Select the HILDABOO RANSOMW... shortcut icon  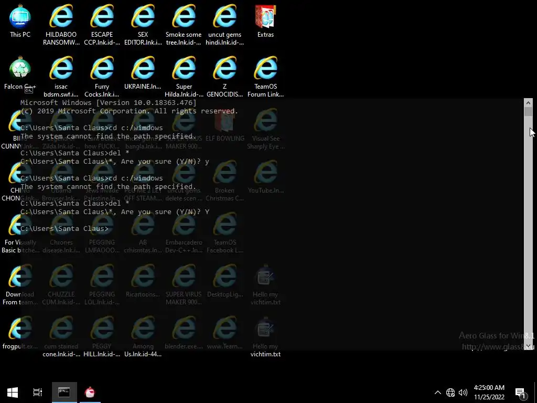[61, 25]
